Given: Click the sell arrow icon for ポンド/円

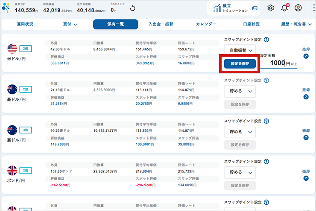Looking at the screenshot, I should [x=306, y=178].
